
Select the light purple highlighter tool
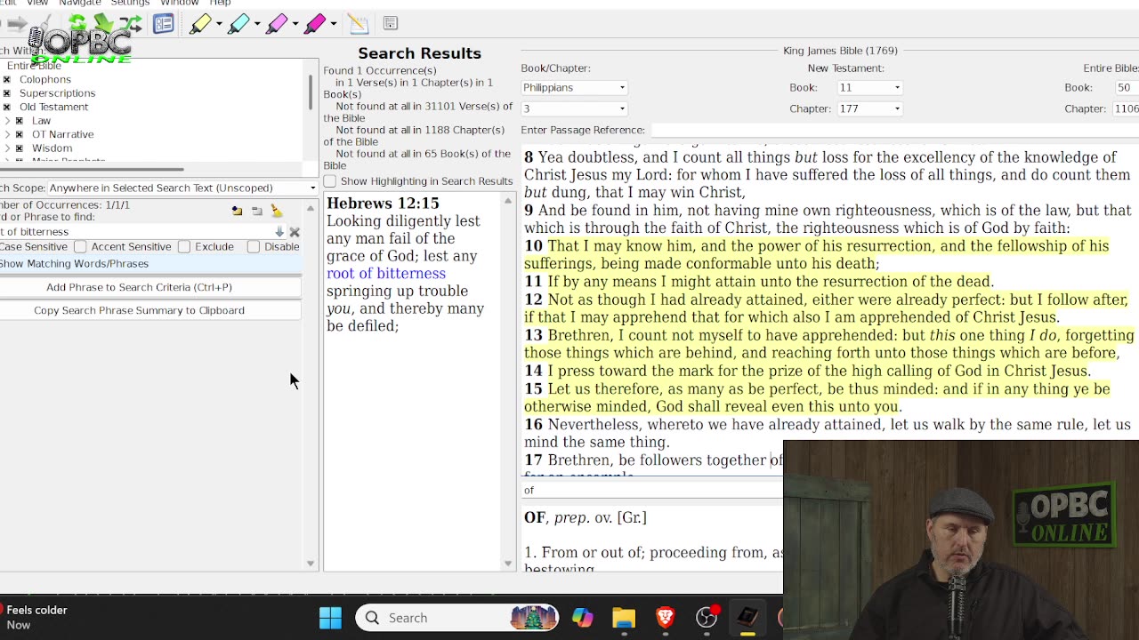[275, 23]
